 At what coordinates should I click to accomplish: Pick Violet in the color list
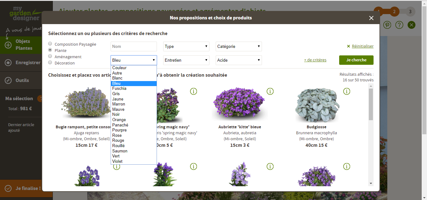118,161
